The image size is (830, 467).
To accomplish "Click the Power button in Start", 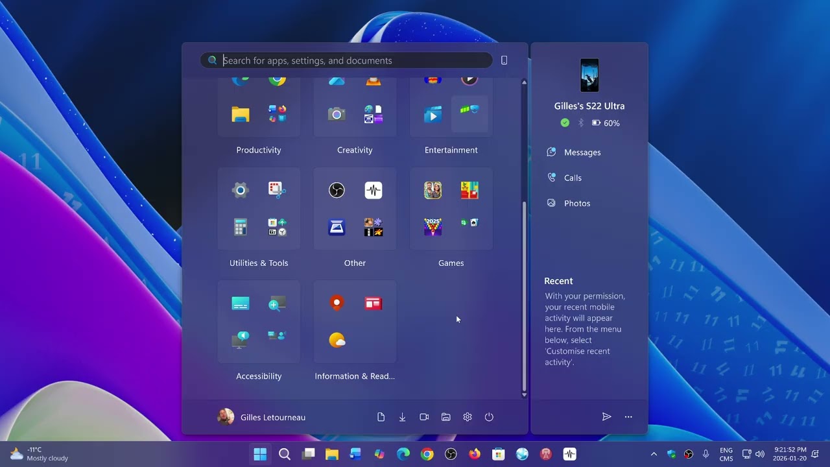I will point(489,417).
